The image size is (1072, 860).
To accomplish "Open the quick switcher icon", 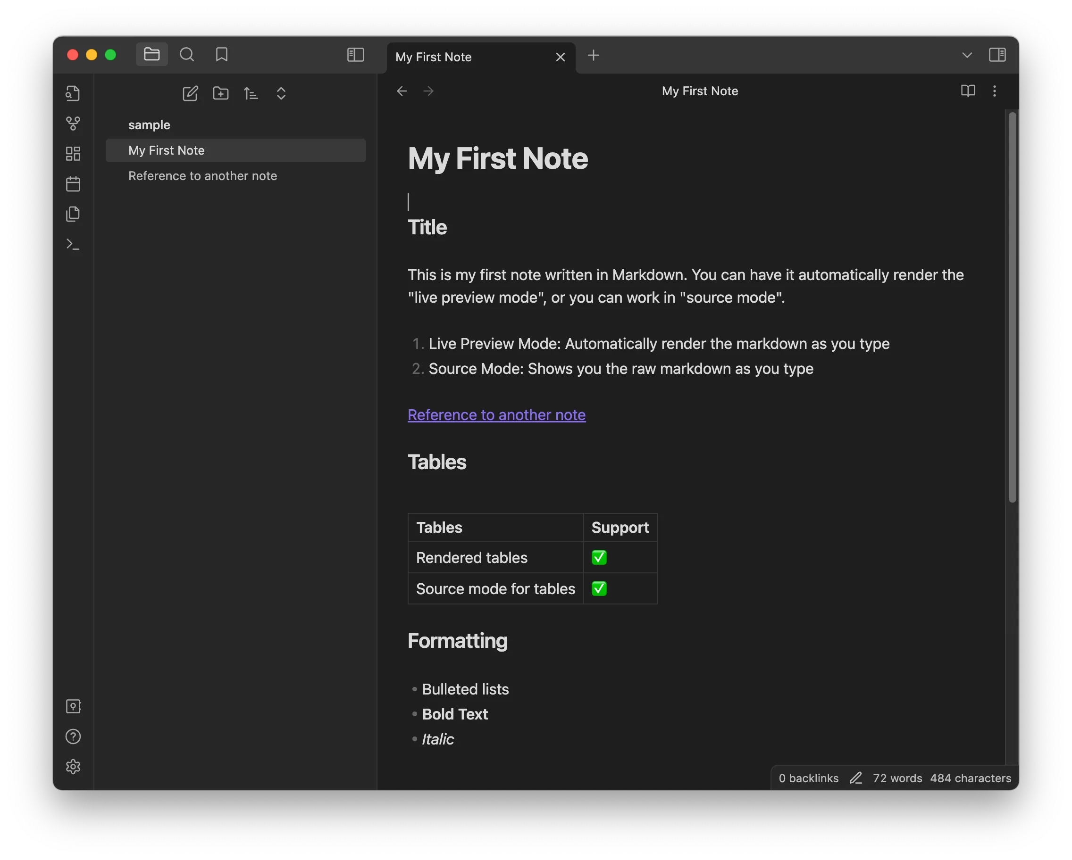I will [73, 93].
